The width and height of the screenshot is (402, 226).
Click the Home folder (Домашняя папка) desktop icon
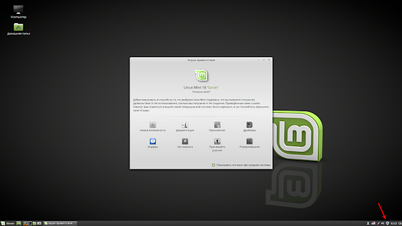click(x=18, y=29)
